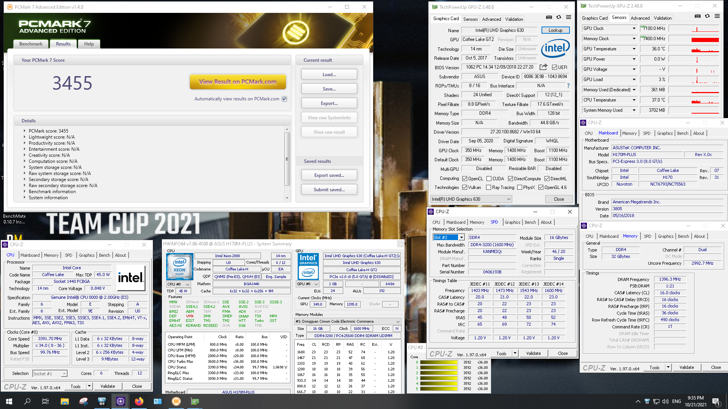The width and height of the screenshot is (728, 409).
Task: Toggle the DirectML checkbox in GPU-Z
Action: point(547,179)
